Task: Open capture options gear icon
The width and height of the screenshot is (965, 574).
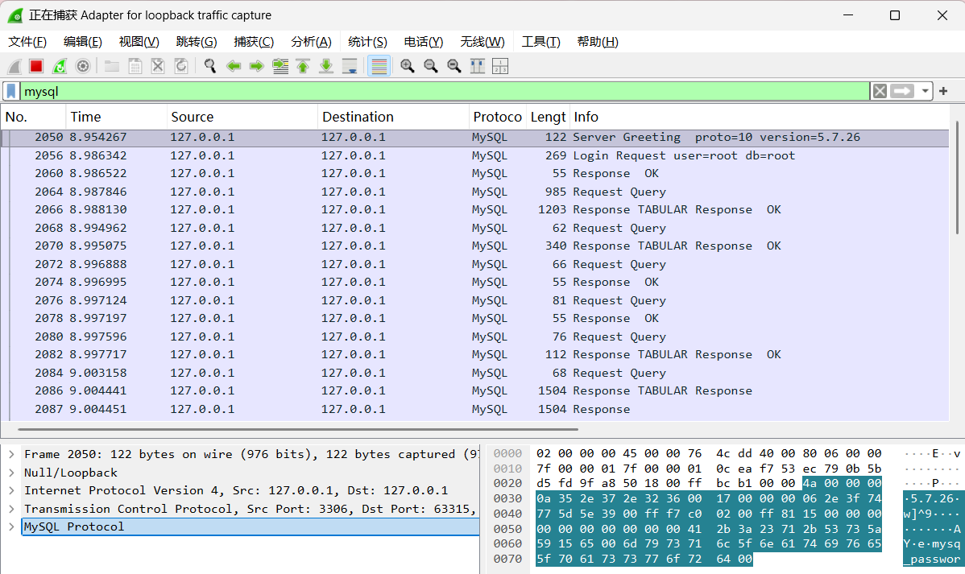Action: [82, 66]
